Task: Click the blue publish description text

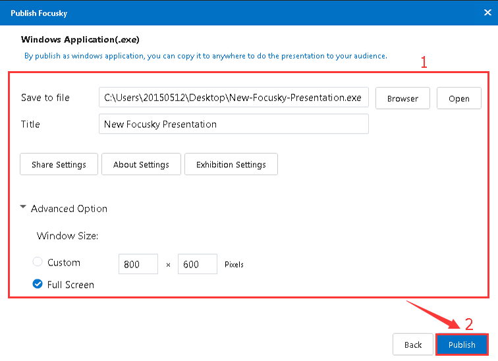Action: coord(206,56)
